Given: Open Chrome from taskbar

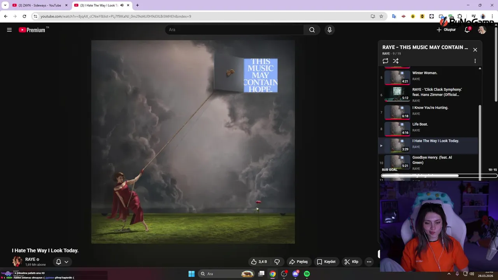Looking at the screenshot, I should (x=273, y=274).
